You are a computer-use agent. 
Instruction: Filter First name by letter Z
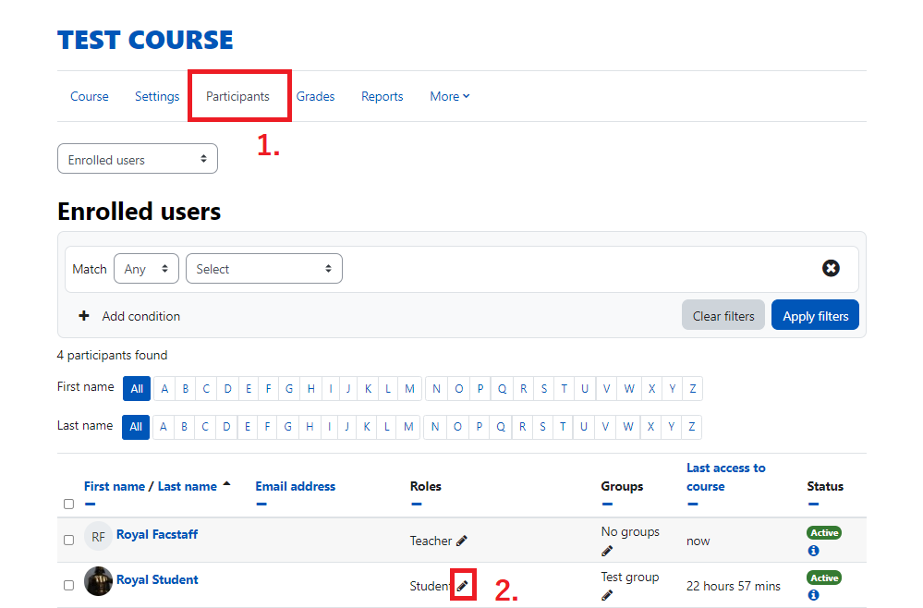coord(693,388)
